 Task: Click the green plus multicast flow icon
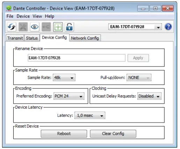pos(58,27)
